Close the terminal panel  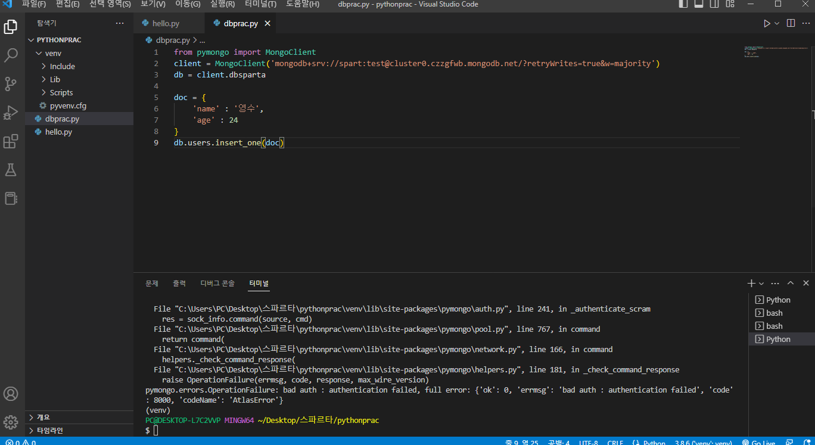806,284
